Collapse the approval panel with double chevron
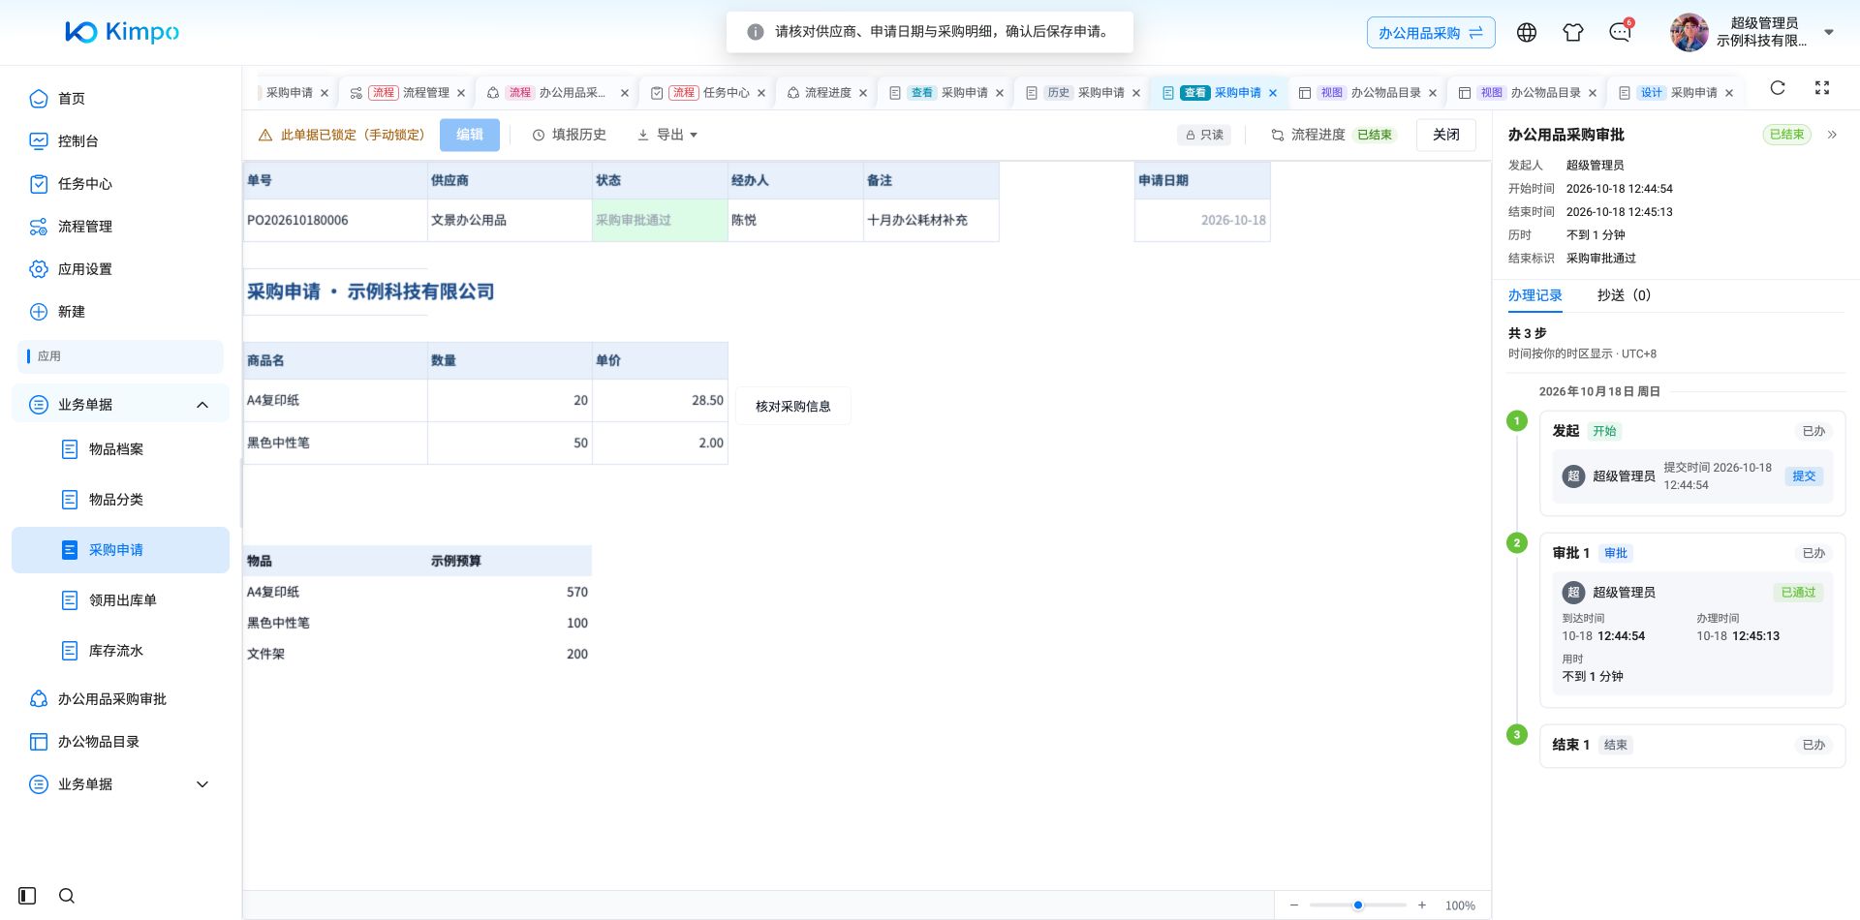The image size is (1860, 920). (1832, 135)
